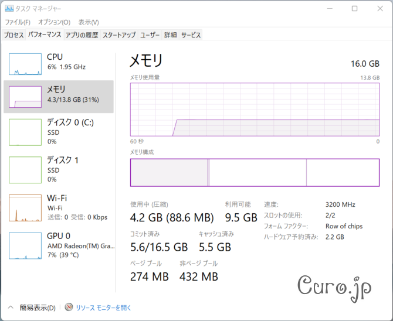Switch to the アプリの履歴 tab

(82, 35)
